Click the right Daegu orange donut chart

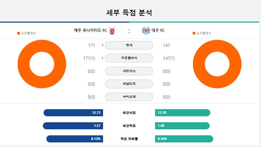coord(217,64)
